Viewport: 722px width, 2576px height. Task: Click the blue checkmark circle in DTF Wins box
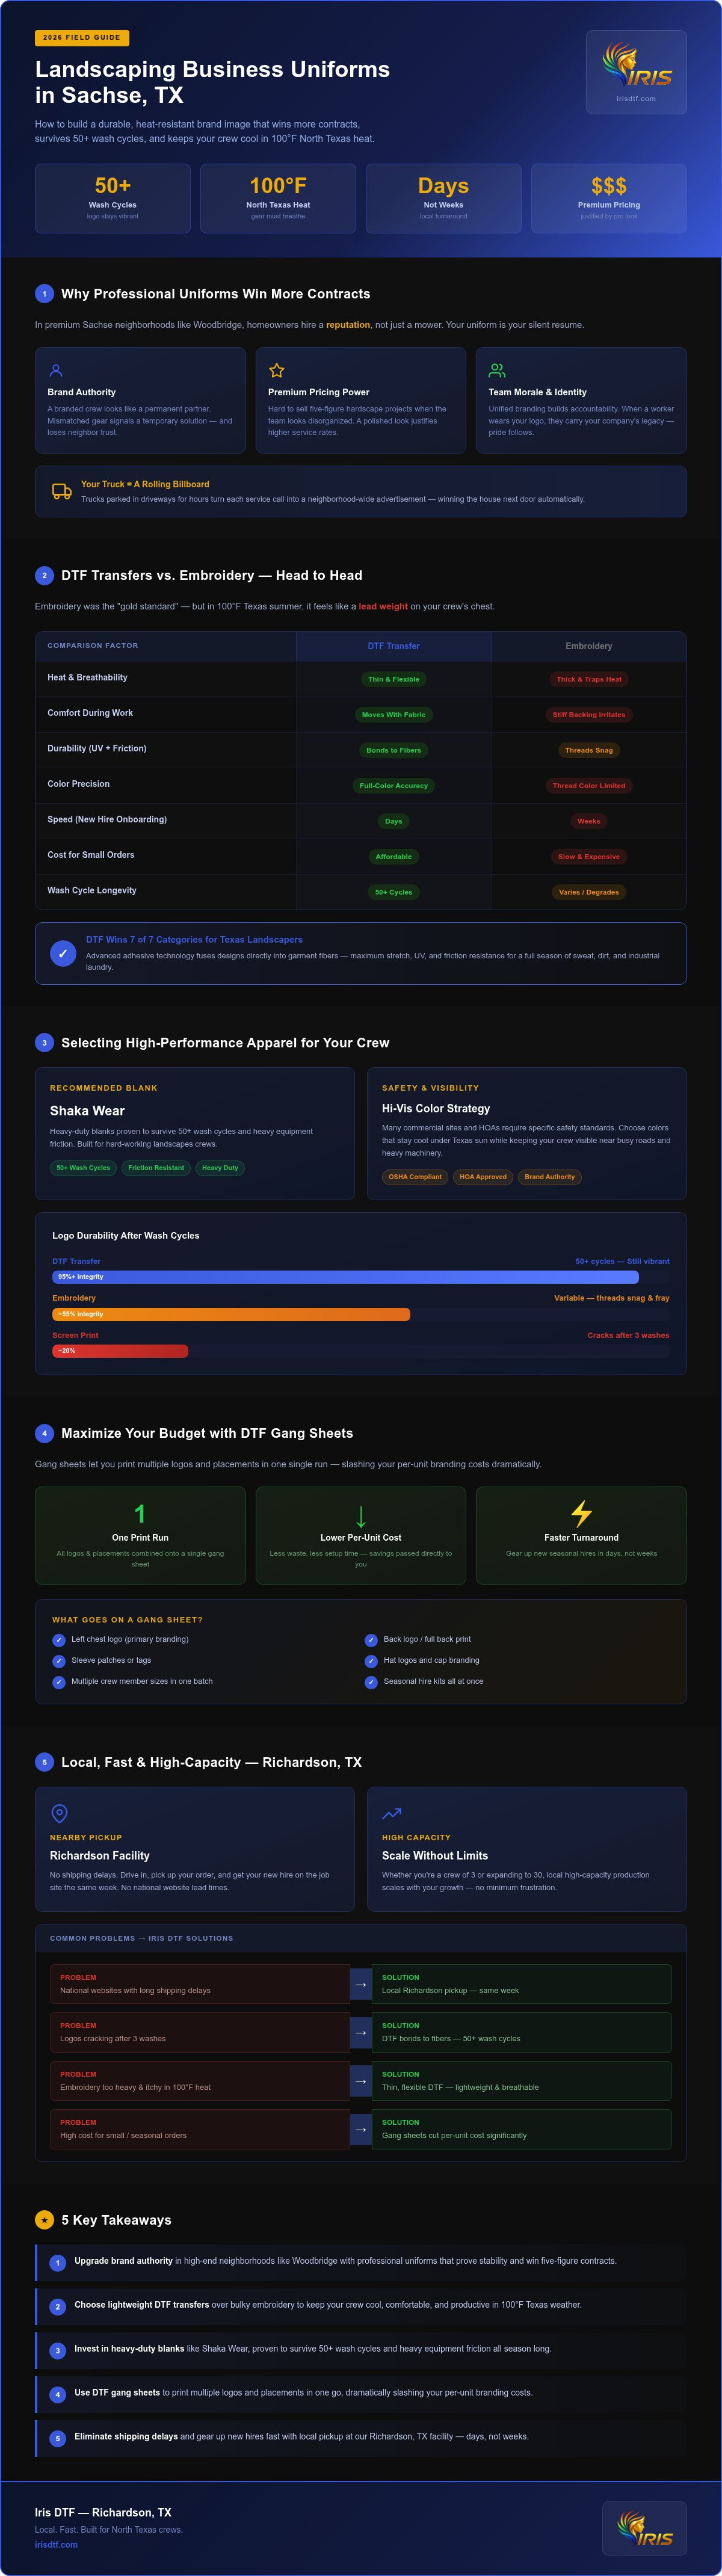coord(63,953)
